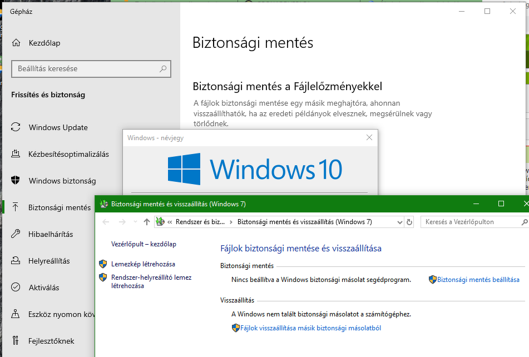The width and height of the screenshot is (529, 357).
Task: Click the Hibaelhárítás wrench icon
Action: tap(16, 234)
